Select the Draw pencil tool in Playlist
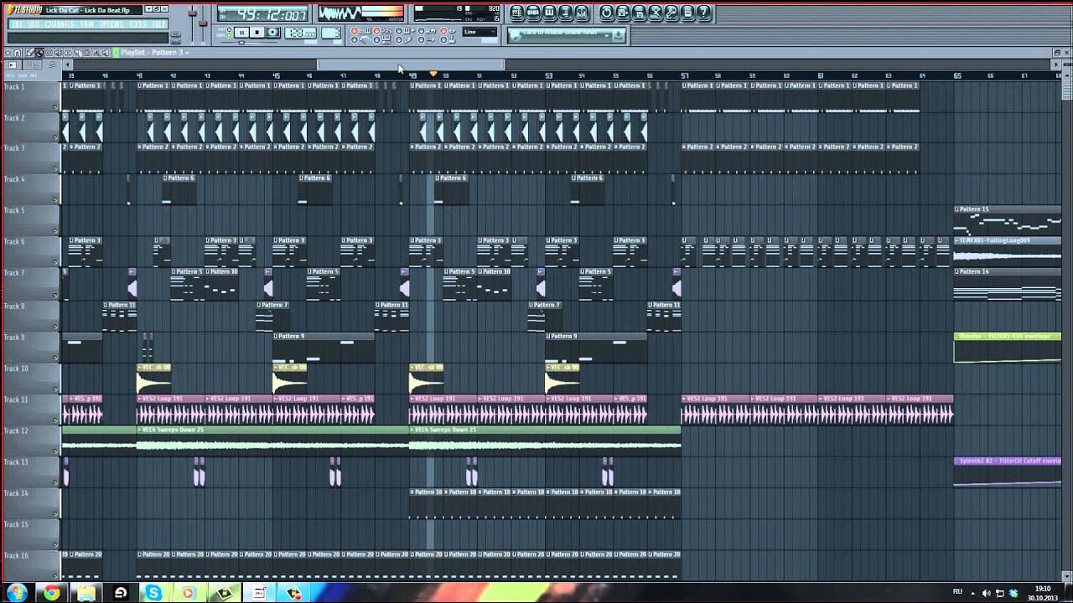 pyautogui.click(x=30, y=53)
